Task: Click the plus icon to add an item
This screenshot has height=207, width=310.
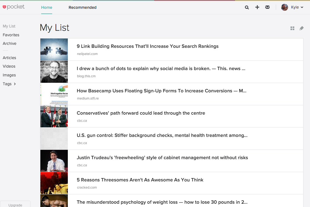Action: tap(257, 7)
